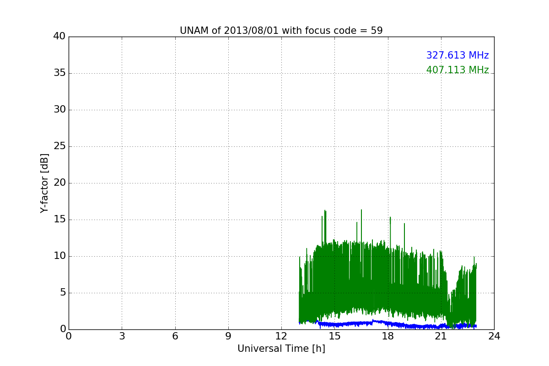Click x-axis tick label 6
Viewport: 549px width, 366px height.
(175, 336)
